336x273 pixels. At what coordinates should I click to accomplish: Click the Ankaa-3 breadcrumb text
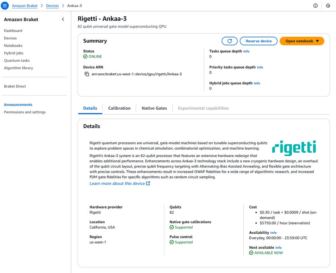click(x=74, y=6)
